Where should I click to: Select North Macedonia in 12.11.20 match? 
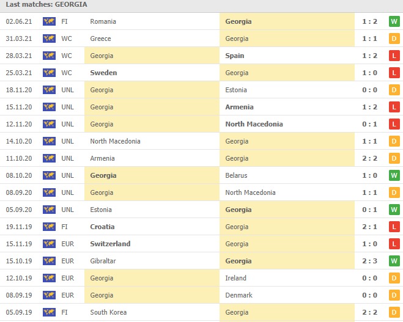pos(254,124)
